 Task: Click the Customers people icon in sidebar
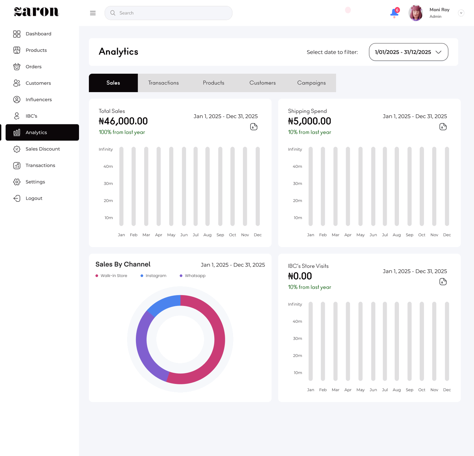click(17, 83)
